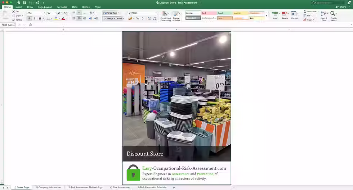Align text to the middle vertically
Viewport: 353px width, 190px height.
coord(79,13)
